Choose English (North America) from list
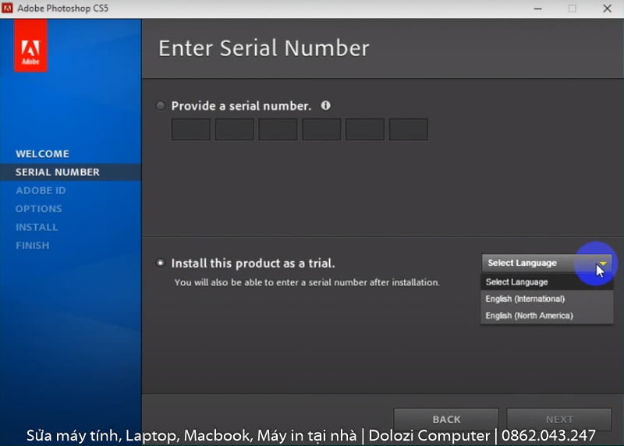624x446 pixels. pos(529,316)
